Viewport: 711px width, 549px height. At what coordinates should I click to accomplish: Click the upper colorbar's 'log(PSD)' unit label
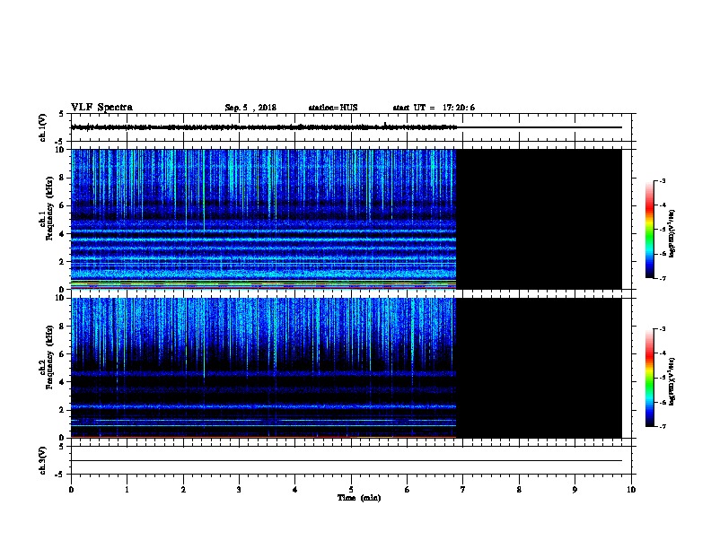tap(671, 233)
